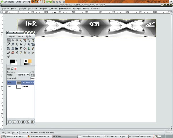Select the Rectangle Select tool

[9, 40]
